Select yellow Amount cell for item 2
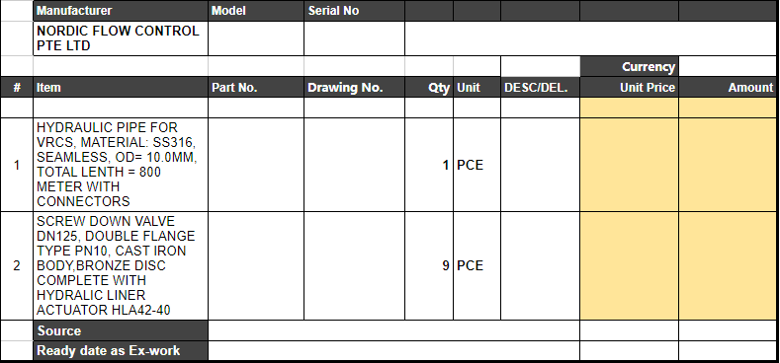 click(x=728, y=265)
